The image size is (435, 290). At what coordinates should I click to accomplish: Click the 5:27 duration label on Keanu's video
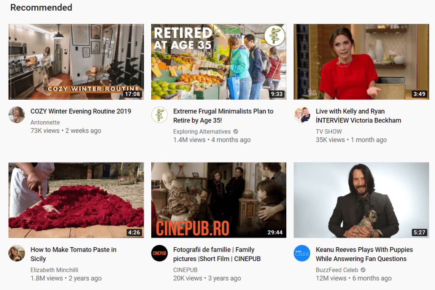[418, 232]
